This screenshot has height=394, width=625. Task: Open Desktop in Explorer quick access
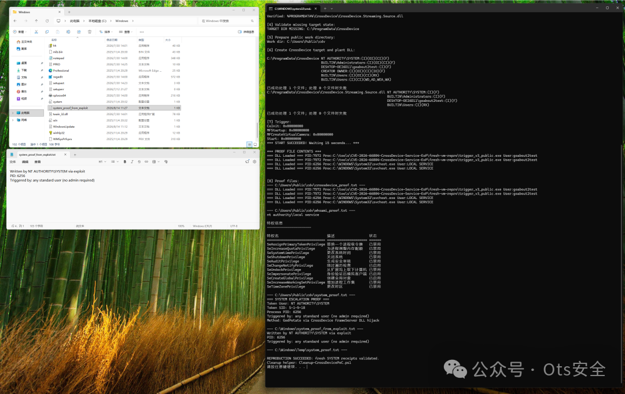click(x=22, y=63)
